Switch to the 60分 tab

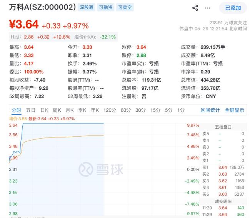tap(126, 110)
